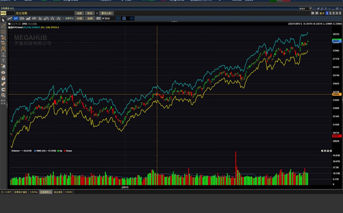The height and width of the screenshot is (213, 343).
Task: Open the 股票程式選股 tab
Action: tap(21, 192)
